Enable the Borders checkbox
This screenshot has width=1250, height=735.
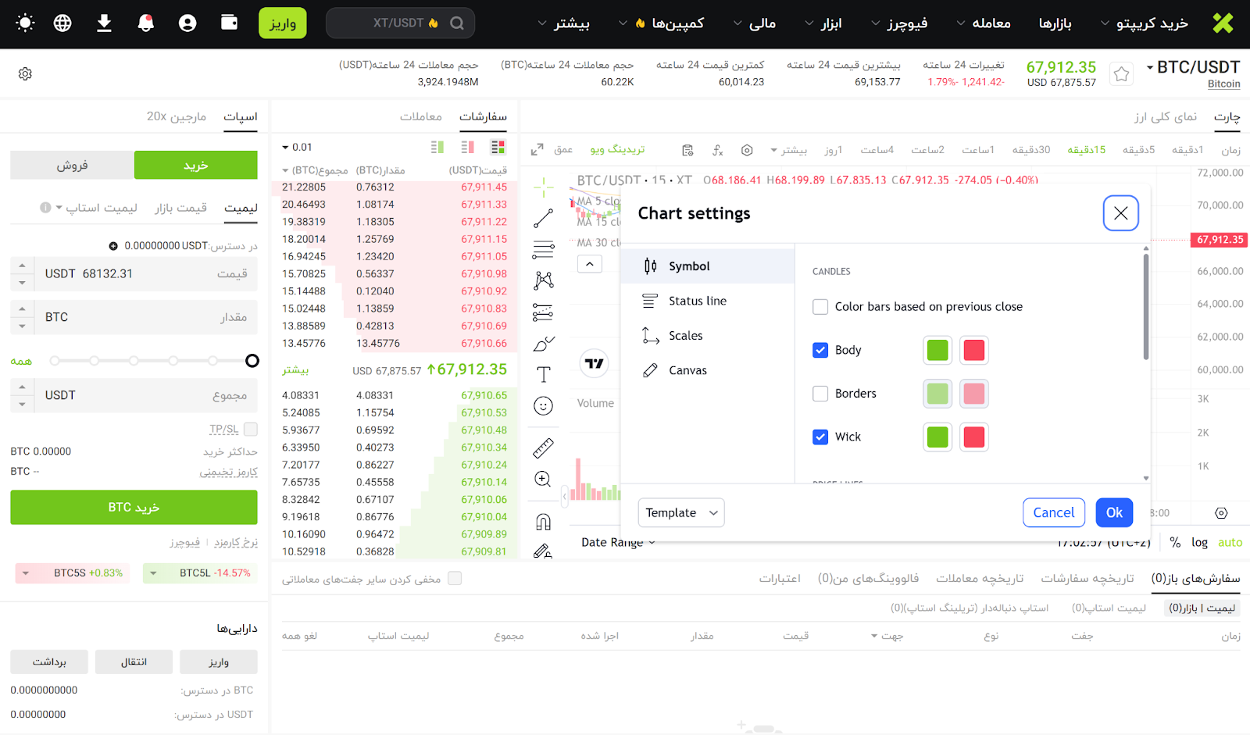coord(820,394)
